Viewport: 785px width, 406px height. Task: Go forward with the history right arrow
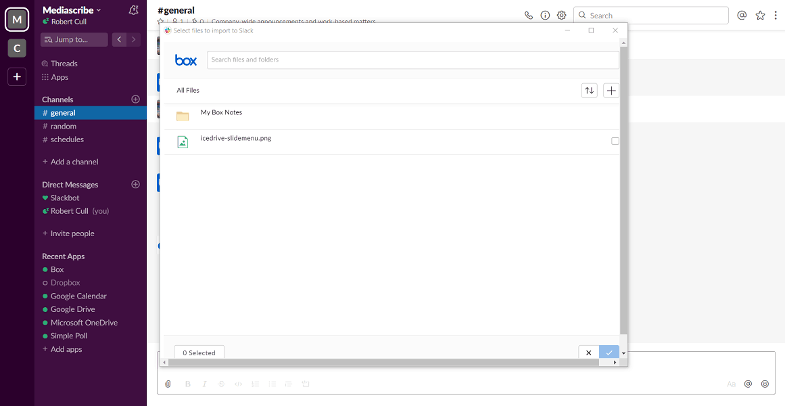(134, 40)
